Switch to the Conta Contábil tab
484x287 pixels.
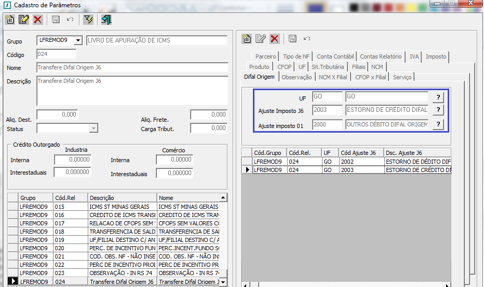coord(335,56)
